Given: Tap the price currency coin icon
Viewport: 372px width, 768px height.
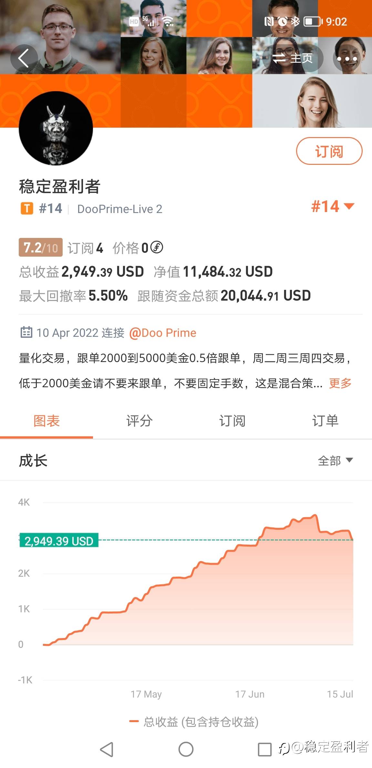Looking at the screenshot, I should click(157, 248).
